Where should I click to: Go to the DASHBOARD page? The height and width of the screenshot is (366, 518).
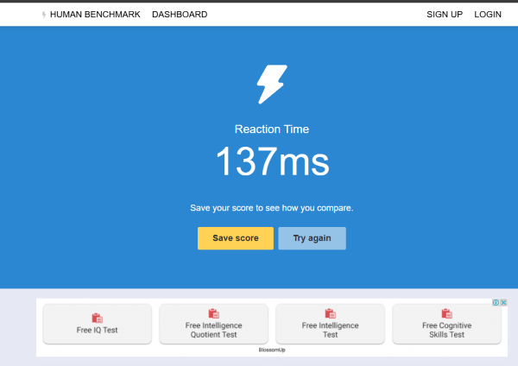pyautogui.click(x=180, y=15)
